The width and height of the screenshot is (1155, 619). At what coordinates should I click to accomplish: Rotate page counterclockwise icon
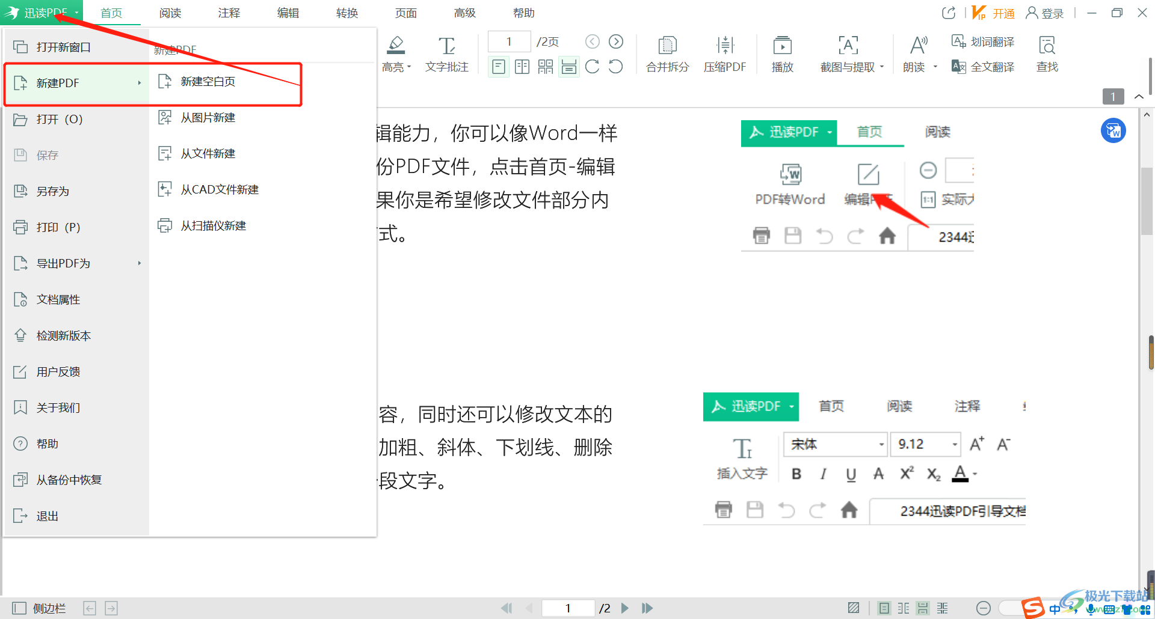pyautogui.click(x=615, y=67)
